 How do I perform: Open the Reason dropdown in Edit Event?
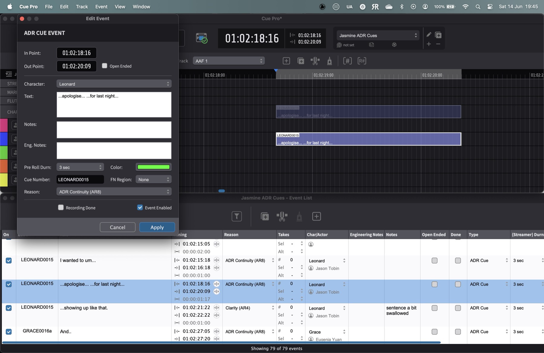pos(114,192)
